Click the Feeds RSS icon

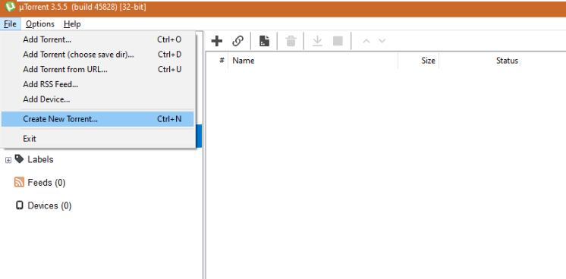pyautogui.click(x=19, y=182)
